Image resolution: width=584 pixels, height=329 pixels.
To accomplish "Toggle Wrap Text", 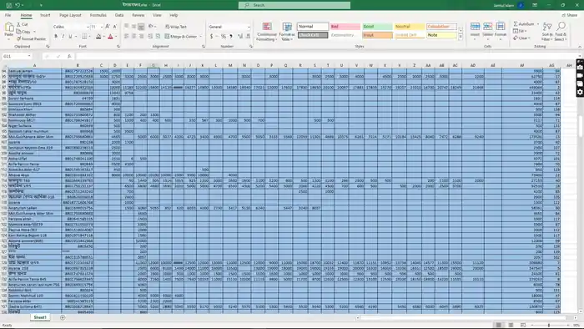I will 176,27.
